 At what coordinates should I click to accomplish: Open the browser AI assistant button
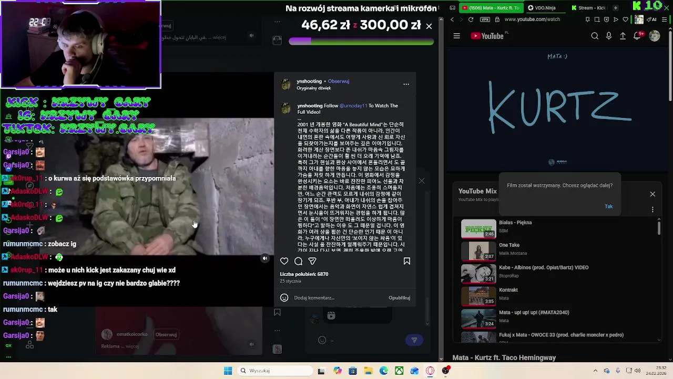tap(651, 19)
